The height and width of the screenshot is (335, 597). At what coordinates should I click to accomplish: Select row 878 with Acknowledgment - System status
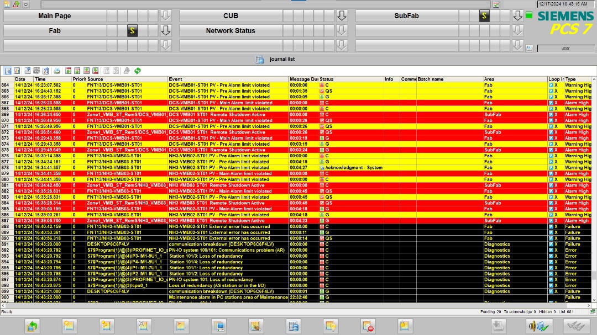296,168
